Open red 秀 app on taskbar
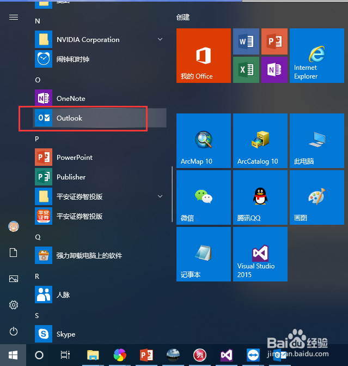 [x=200, y=355]
